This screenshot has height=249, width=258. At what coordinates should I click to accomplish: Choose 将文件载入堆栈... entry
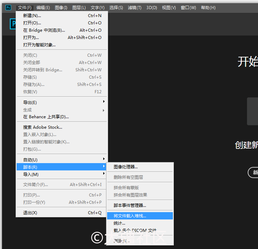click(140, 216)
